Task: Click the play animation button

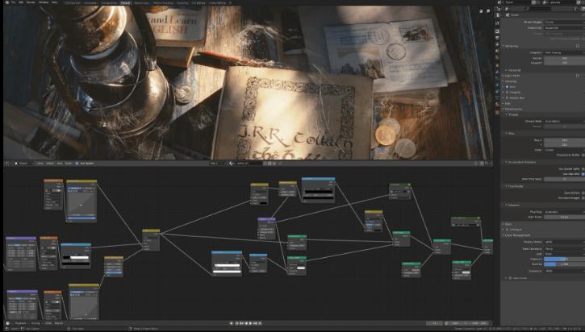Action: (250, 323)
